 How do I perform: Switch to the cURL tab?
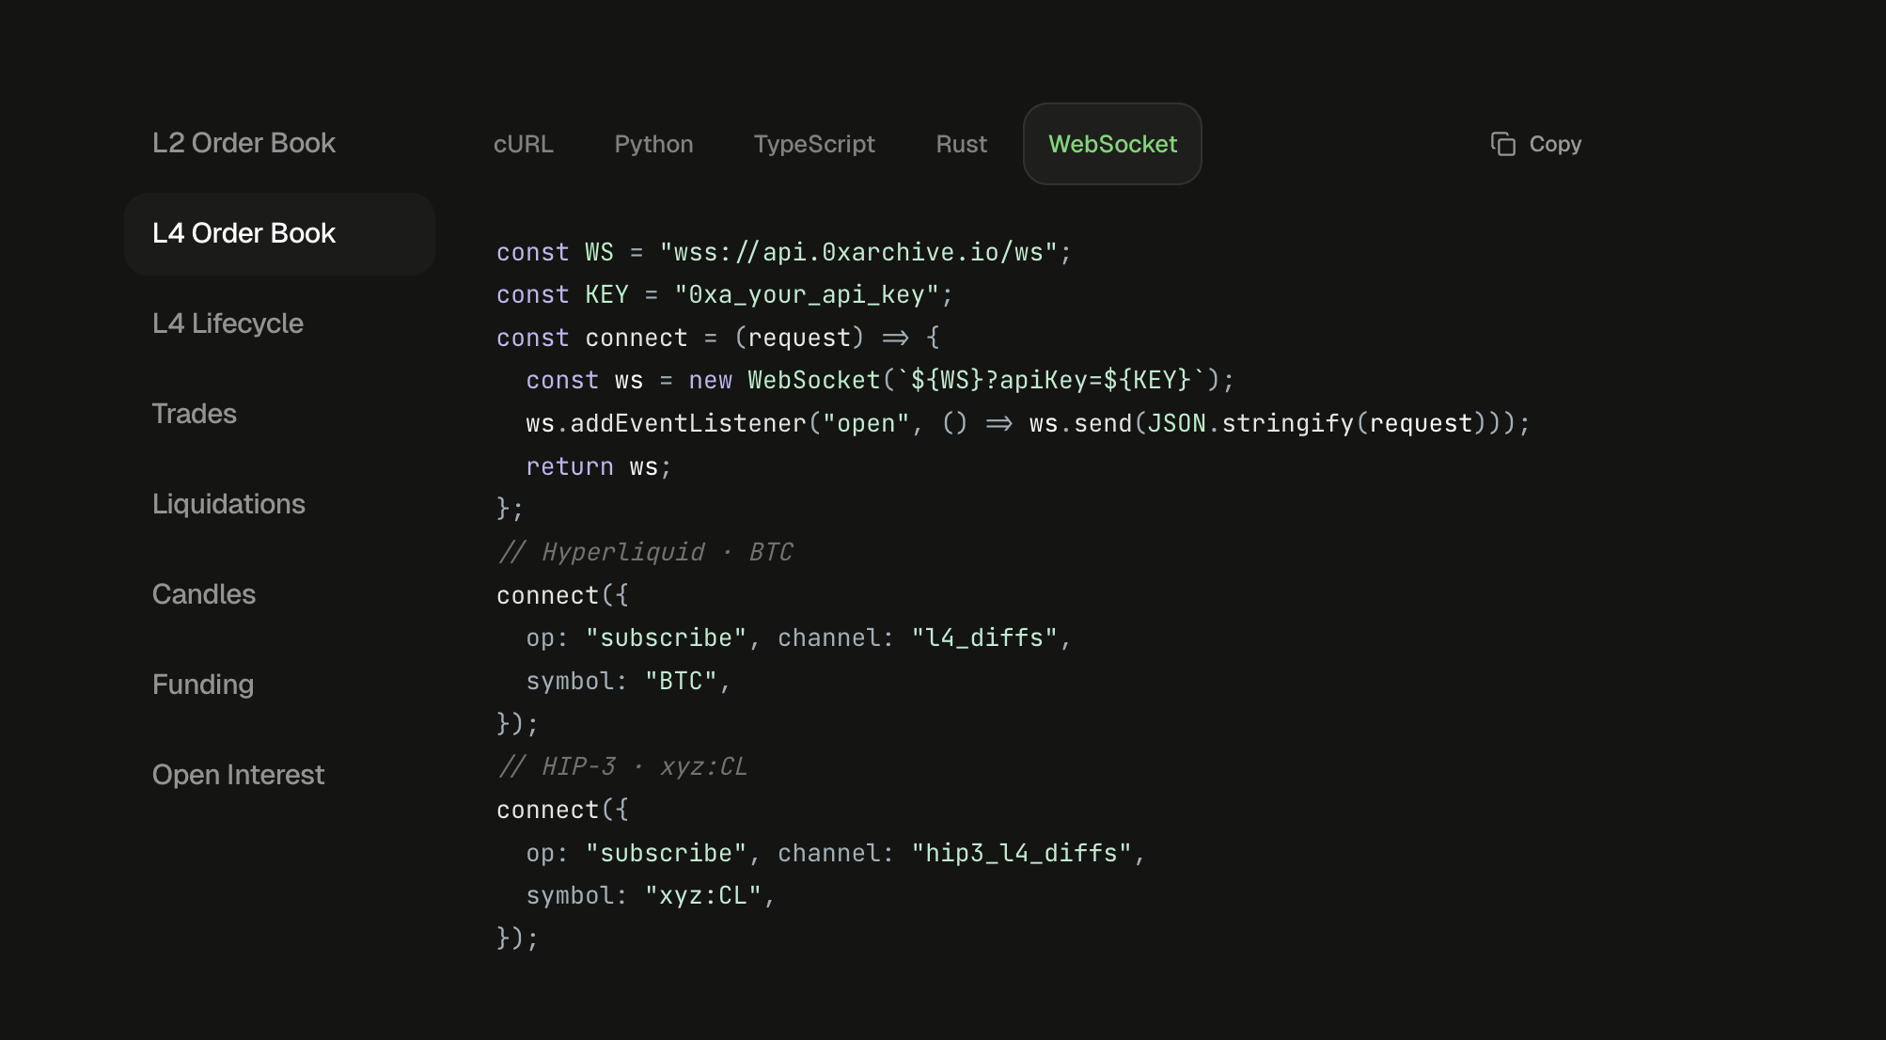point(523,144)
